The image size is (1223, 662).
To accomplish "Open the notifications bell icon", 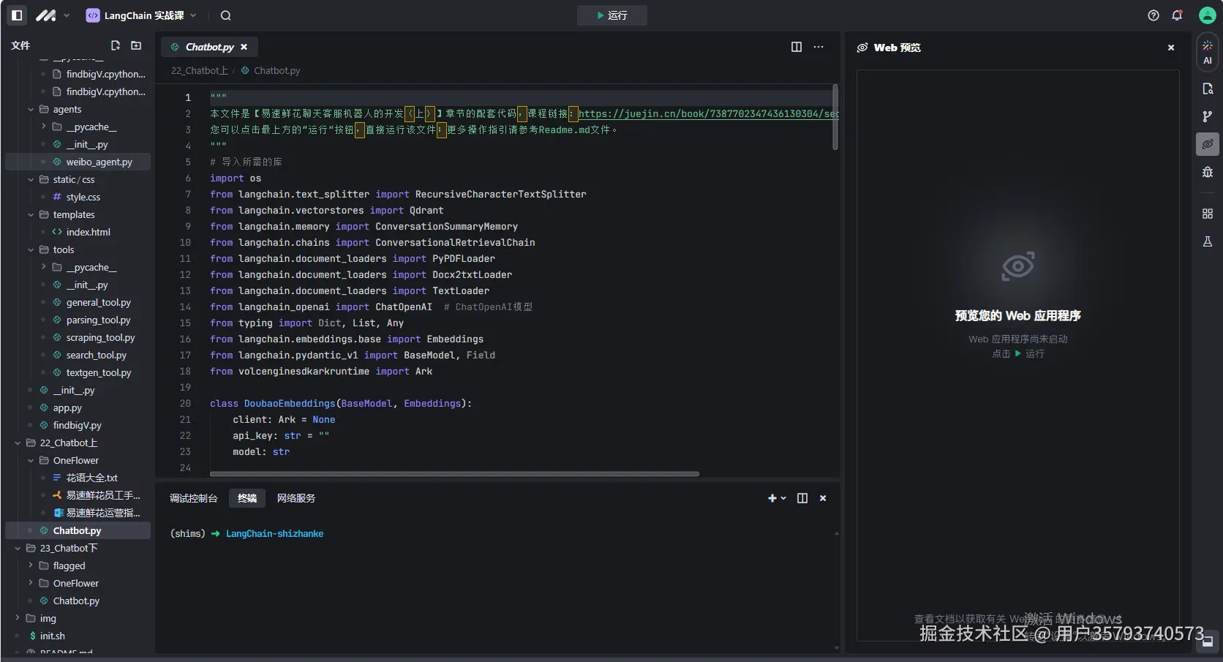I will pos(1177,15).
